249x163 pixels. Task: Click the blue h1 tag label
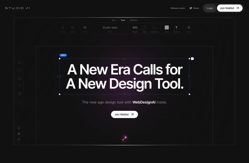click(x=63, y=55)
